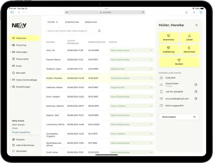Open Benutzer in the sidebar
The width and height of the screenshot is (213, 163).
coord(19,73)
